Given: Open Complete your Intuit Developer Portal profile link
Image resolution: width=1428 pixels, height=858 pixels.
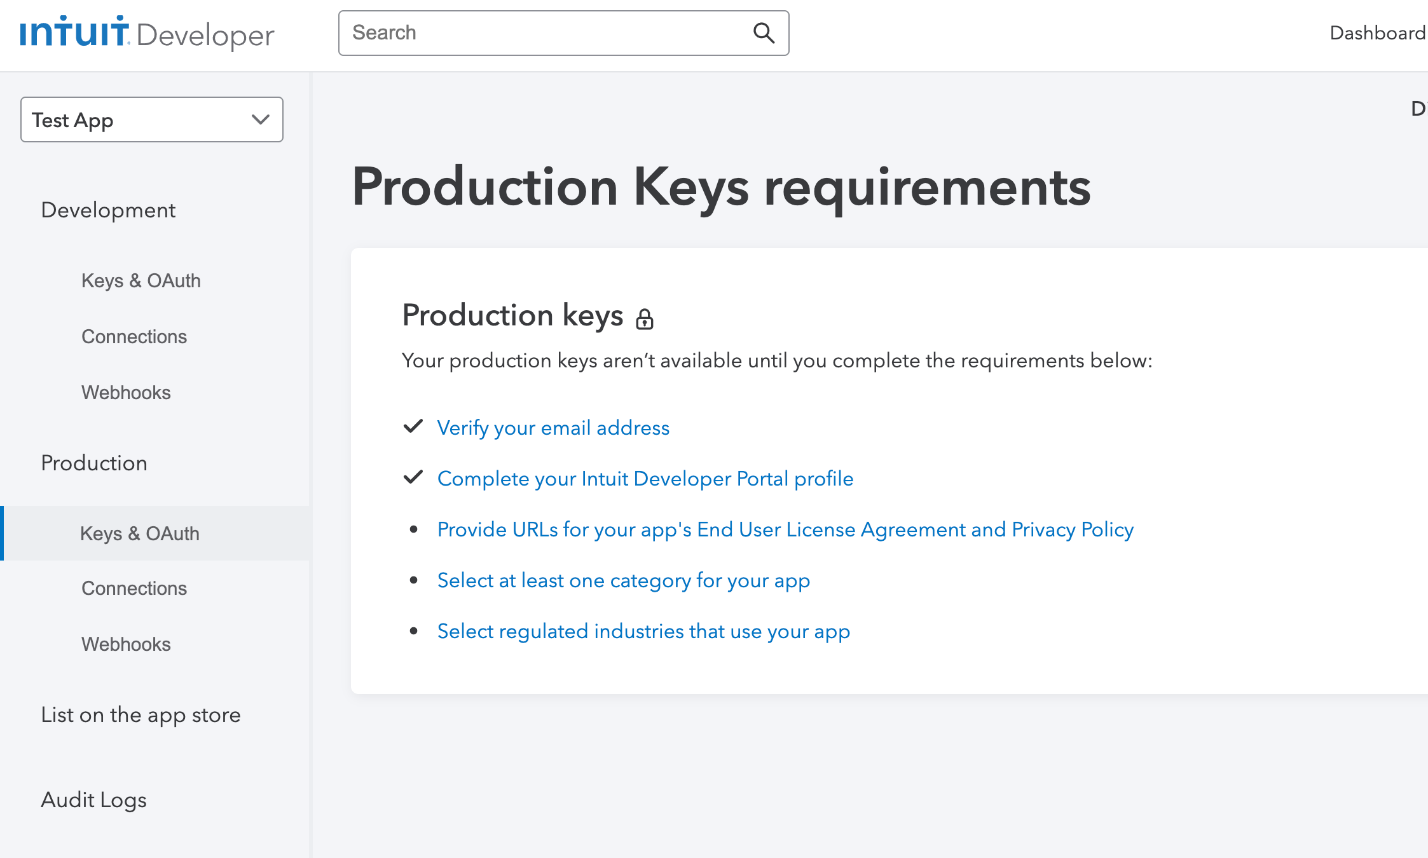Looking at the screenshot, I should (645, 479).
